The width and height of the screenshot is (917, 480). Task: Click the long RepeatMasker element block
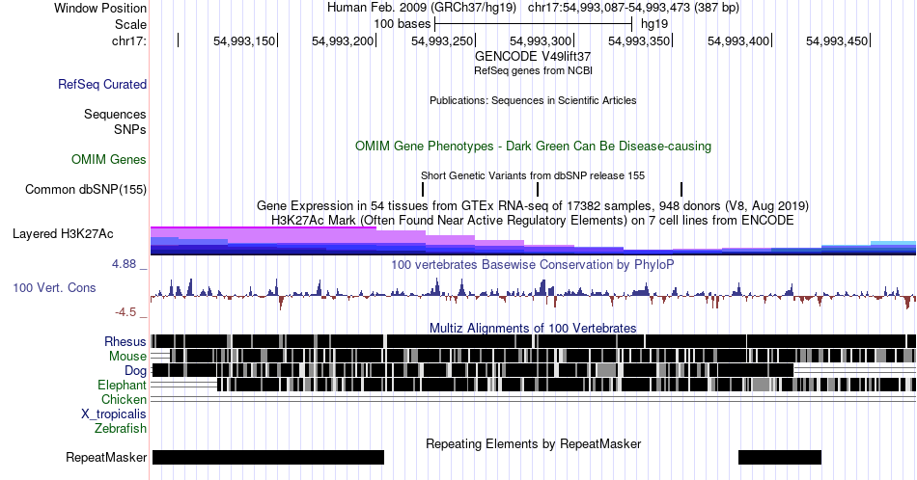tap(267, 457)
